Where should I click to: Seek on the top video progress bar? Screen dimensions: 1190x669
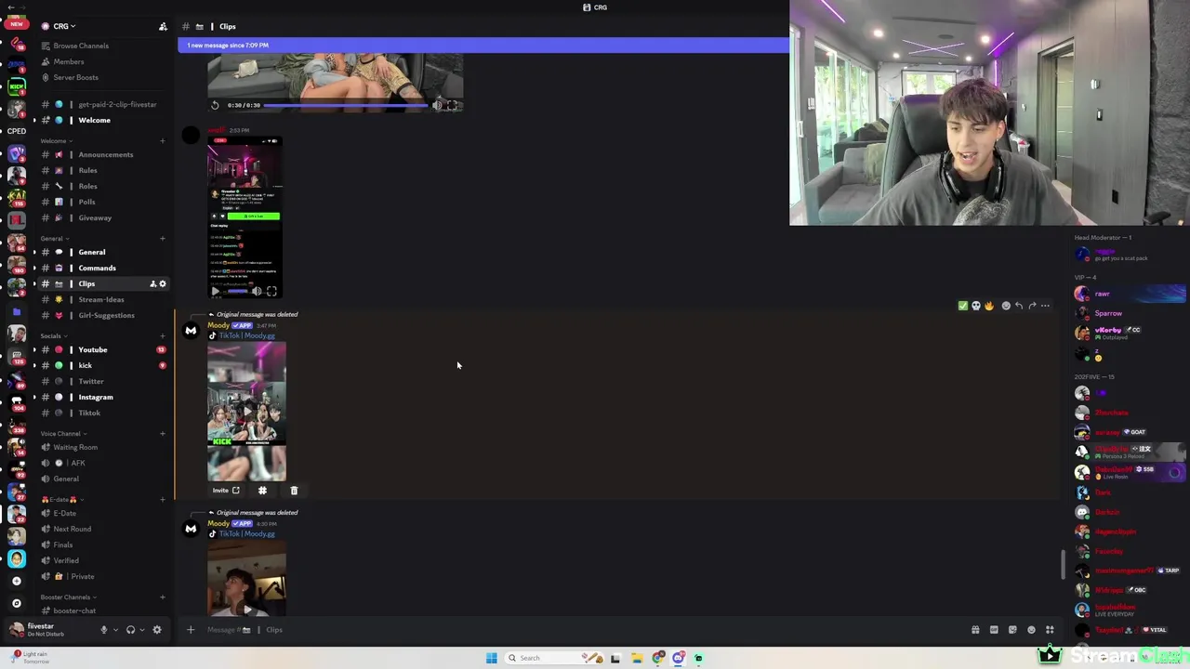click(346, 105)
